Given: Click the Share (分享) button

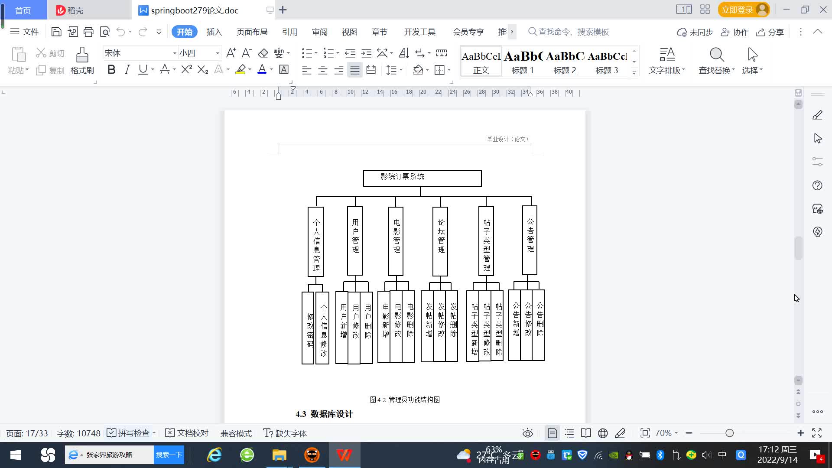Looking at the screenshot, I should pyautogui.click(x=770, y=32).
